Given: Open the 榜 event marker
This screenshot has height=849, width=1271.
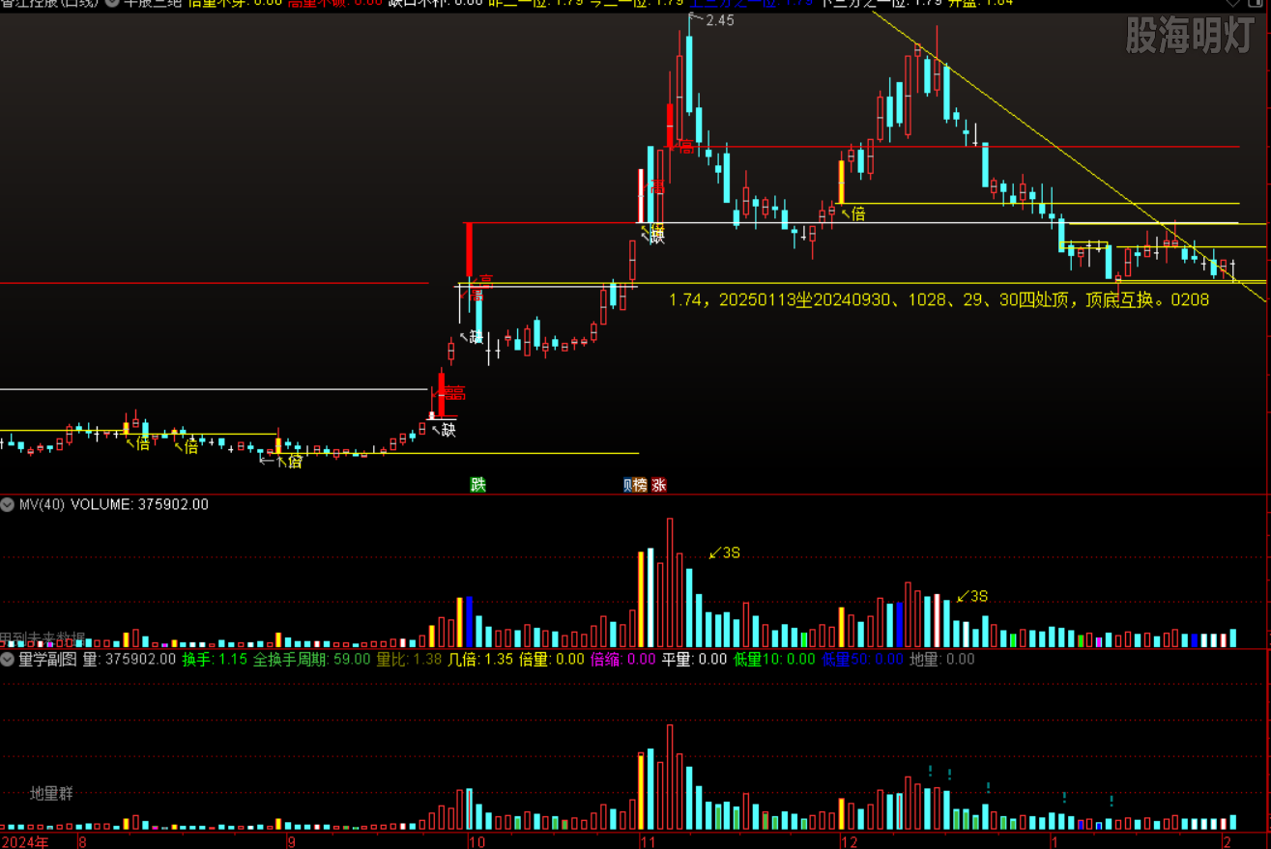Looking at the screenshot, I should tap(640, 485).
